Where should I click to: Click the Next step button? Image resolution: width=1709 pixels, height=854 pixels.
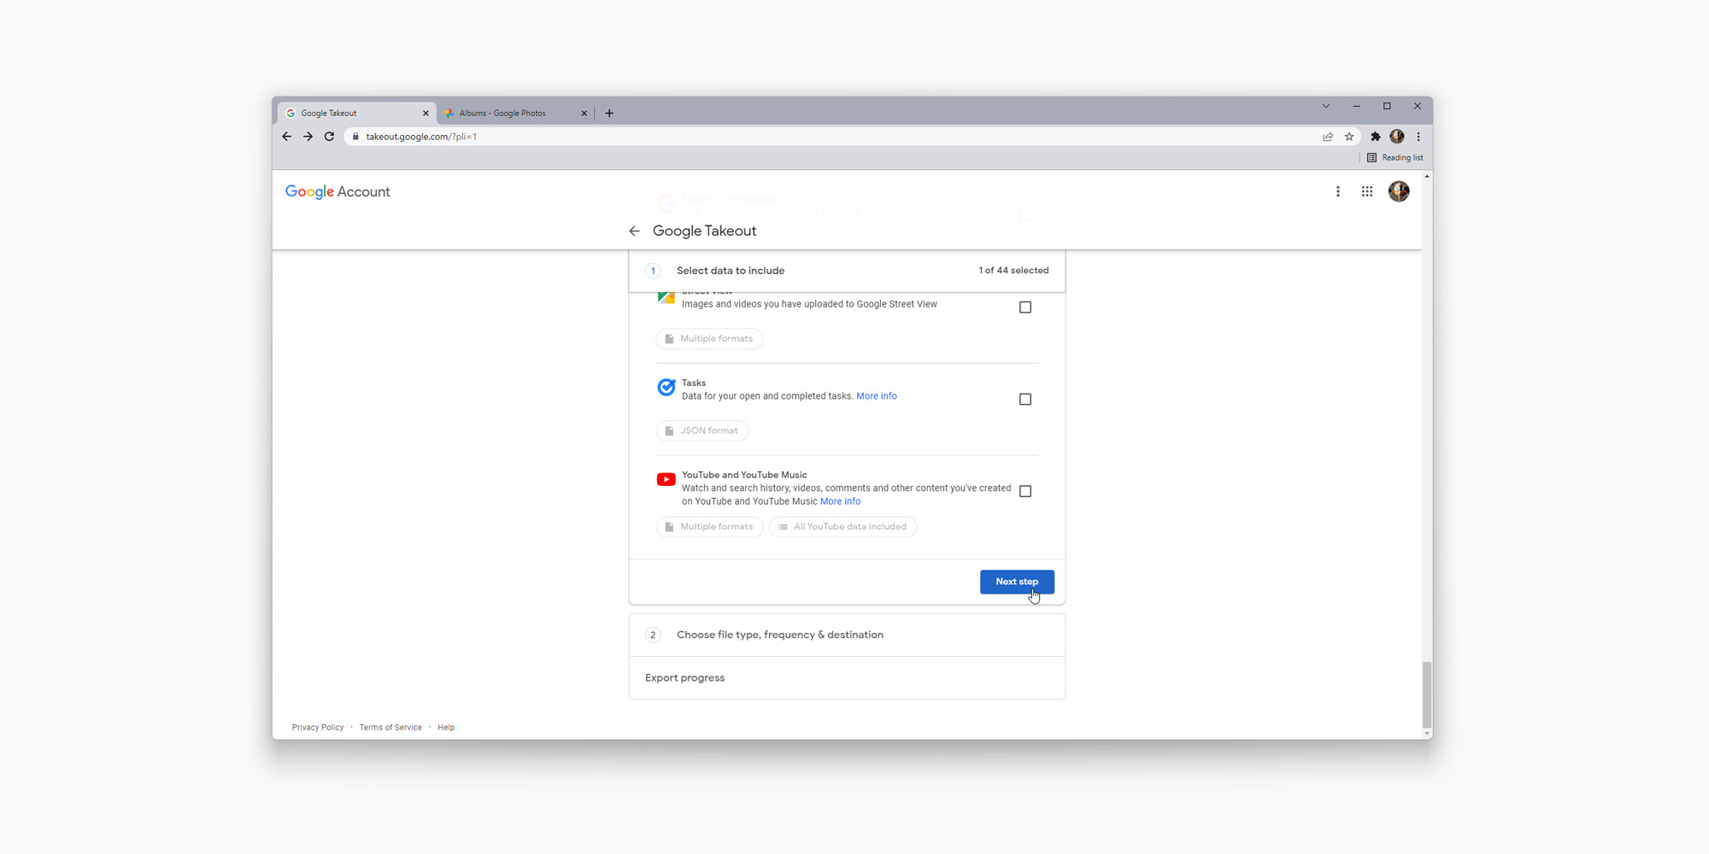(x=1017, y=582)
